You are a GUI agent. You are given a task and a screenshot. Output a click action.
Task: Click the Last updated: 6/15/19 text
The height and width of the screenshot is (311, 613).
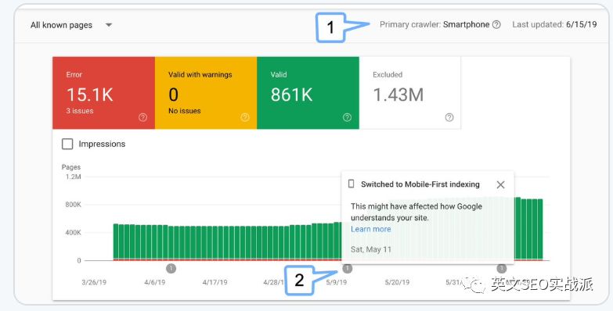(554, 24)
